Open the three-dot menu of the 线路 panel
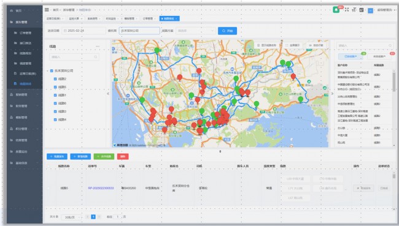Viewport: 399px width, 226px height. click(98, 47)
